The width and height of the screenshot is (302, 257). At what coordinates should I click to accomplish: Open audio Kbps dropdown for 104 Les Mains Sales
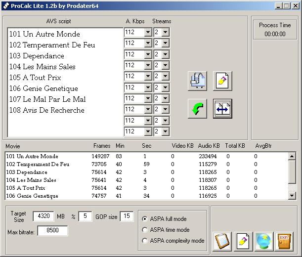pos(148,65)
